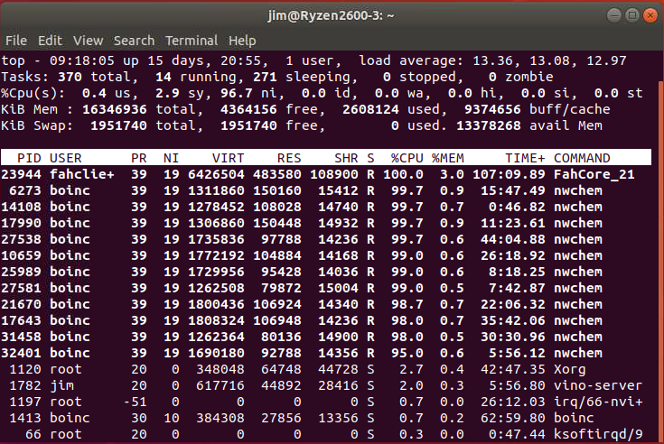This screenshot has height=444, width=664.
Task: Click the VIRT value 6426504
Action: coord(216,174)
